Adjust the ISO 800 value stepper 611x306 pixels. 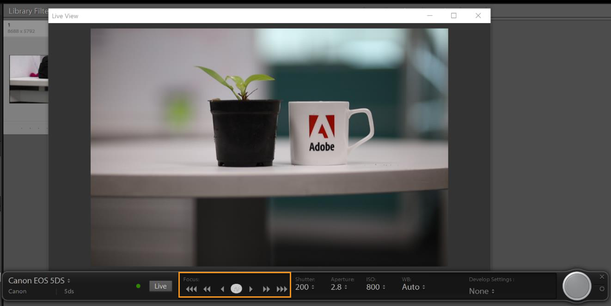(x=375, y=287)
